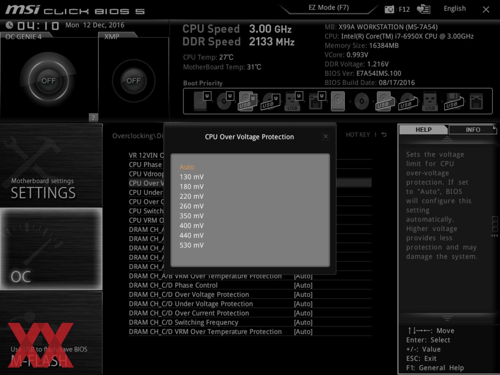Open Auto value for DRAM CH_C/D Over Voltage Protection
The image size is (500, 375).
[303, 294]
